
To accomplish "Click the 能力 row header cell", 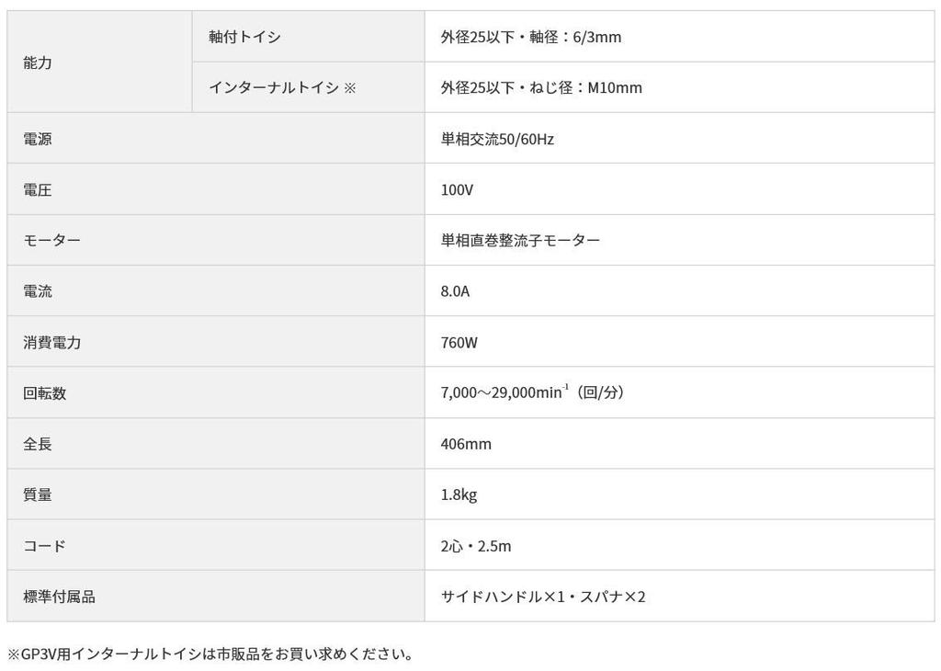I will [x=38, y=63].
